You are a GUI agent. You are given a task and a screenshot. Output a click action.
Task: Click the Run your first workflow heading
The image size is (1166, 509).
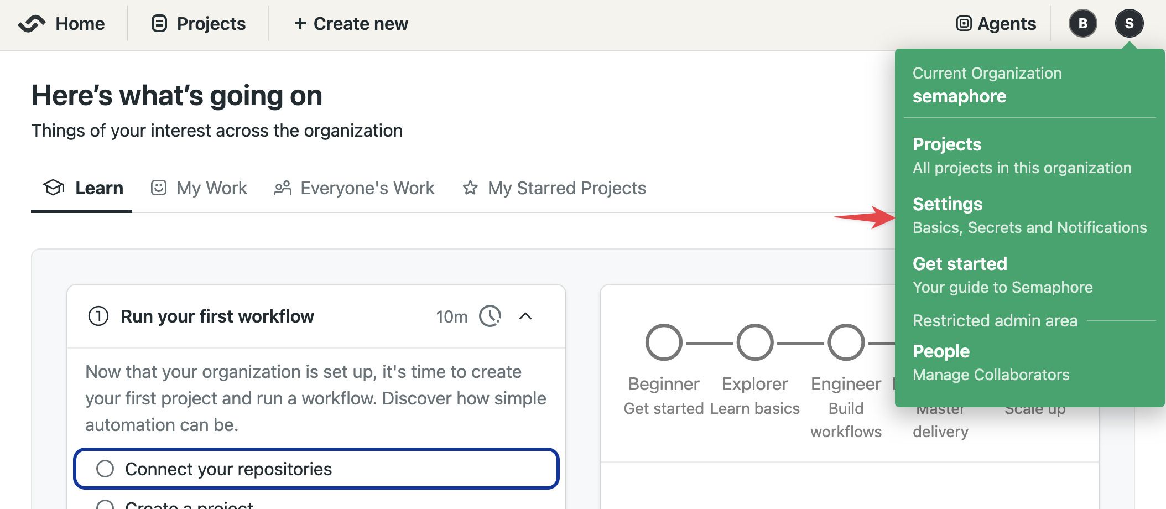tap(217, 316)
